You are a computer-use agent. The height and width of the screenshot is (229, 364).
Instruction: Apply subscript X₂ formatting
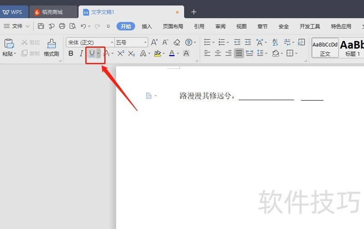click(131, 54)
